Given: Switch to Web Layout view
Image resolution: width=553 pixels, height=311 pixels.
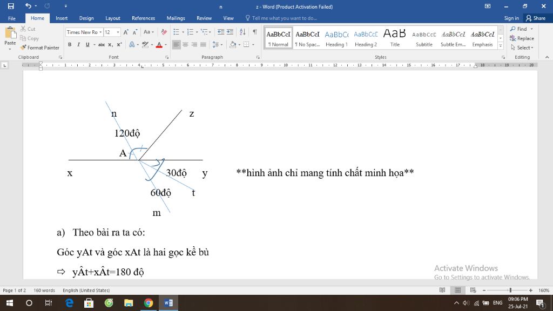Looking at the screenshot, I should coord(473,290).
